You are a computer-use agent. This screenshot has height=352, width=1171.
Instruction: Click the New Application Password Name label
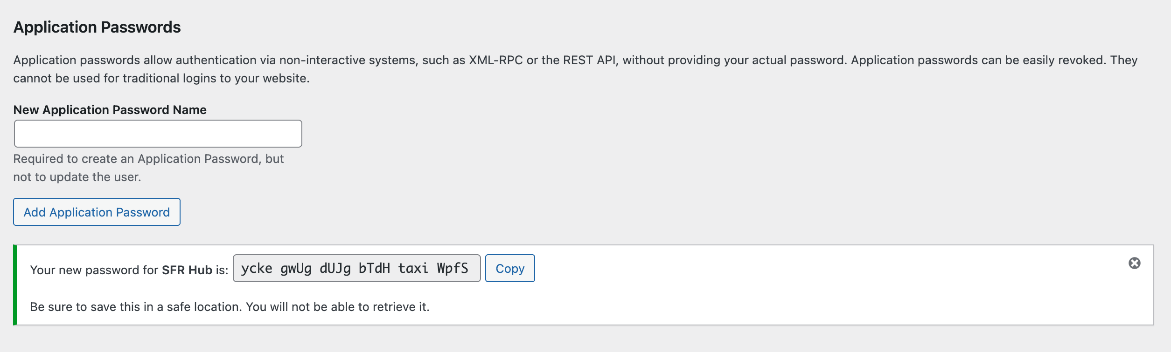point(111,110)
